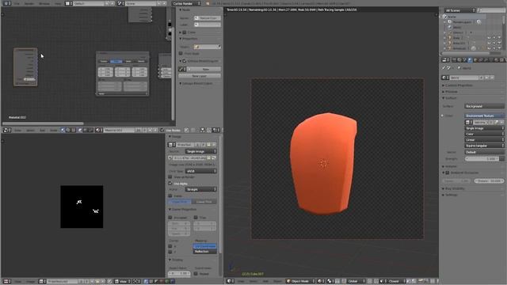Open the All Scenes outliner filter dropdown
The height and width of the screenshot is (285, 507).
tap(459, 10)
